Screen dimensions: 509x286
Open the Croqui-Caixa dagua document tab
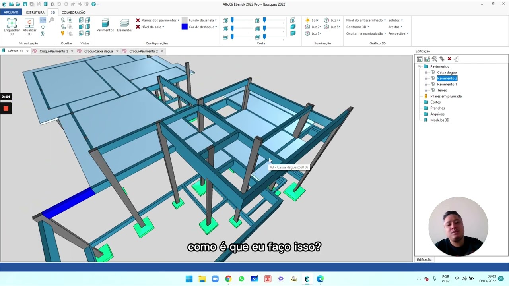click(x=98, y=51)
